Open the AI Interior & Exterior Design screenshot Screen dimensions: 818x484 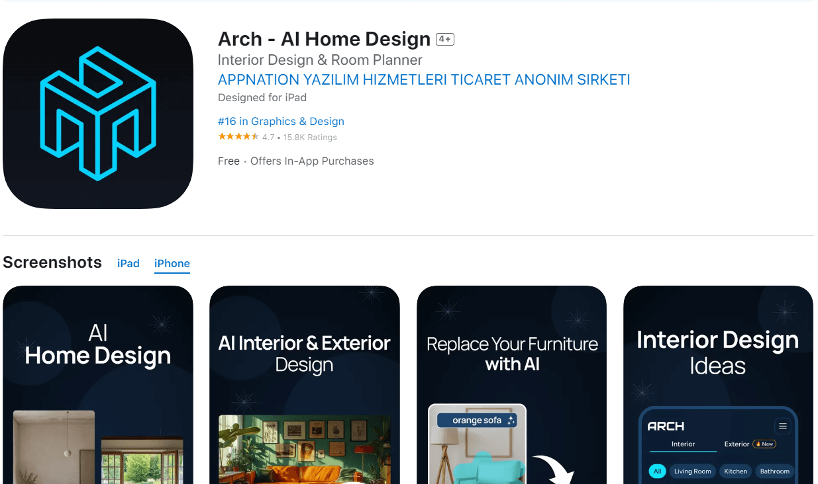(305, 385)
